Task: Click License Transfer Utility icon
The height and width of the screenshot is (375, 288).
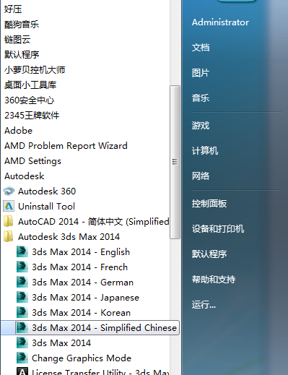Action: click(x=22, y=371)
